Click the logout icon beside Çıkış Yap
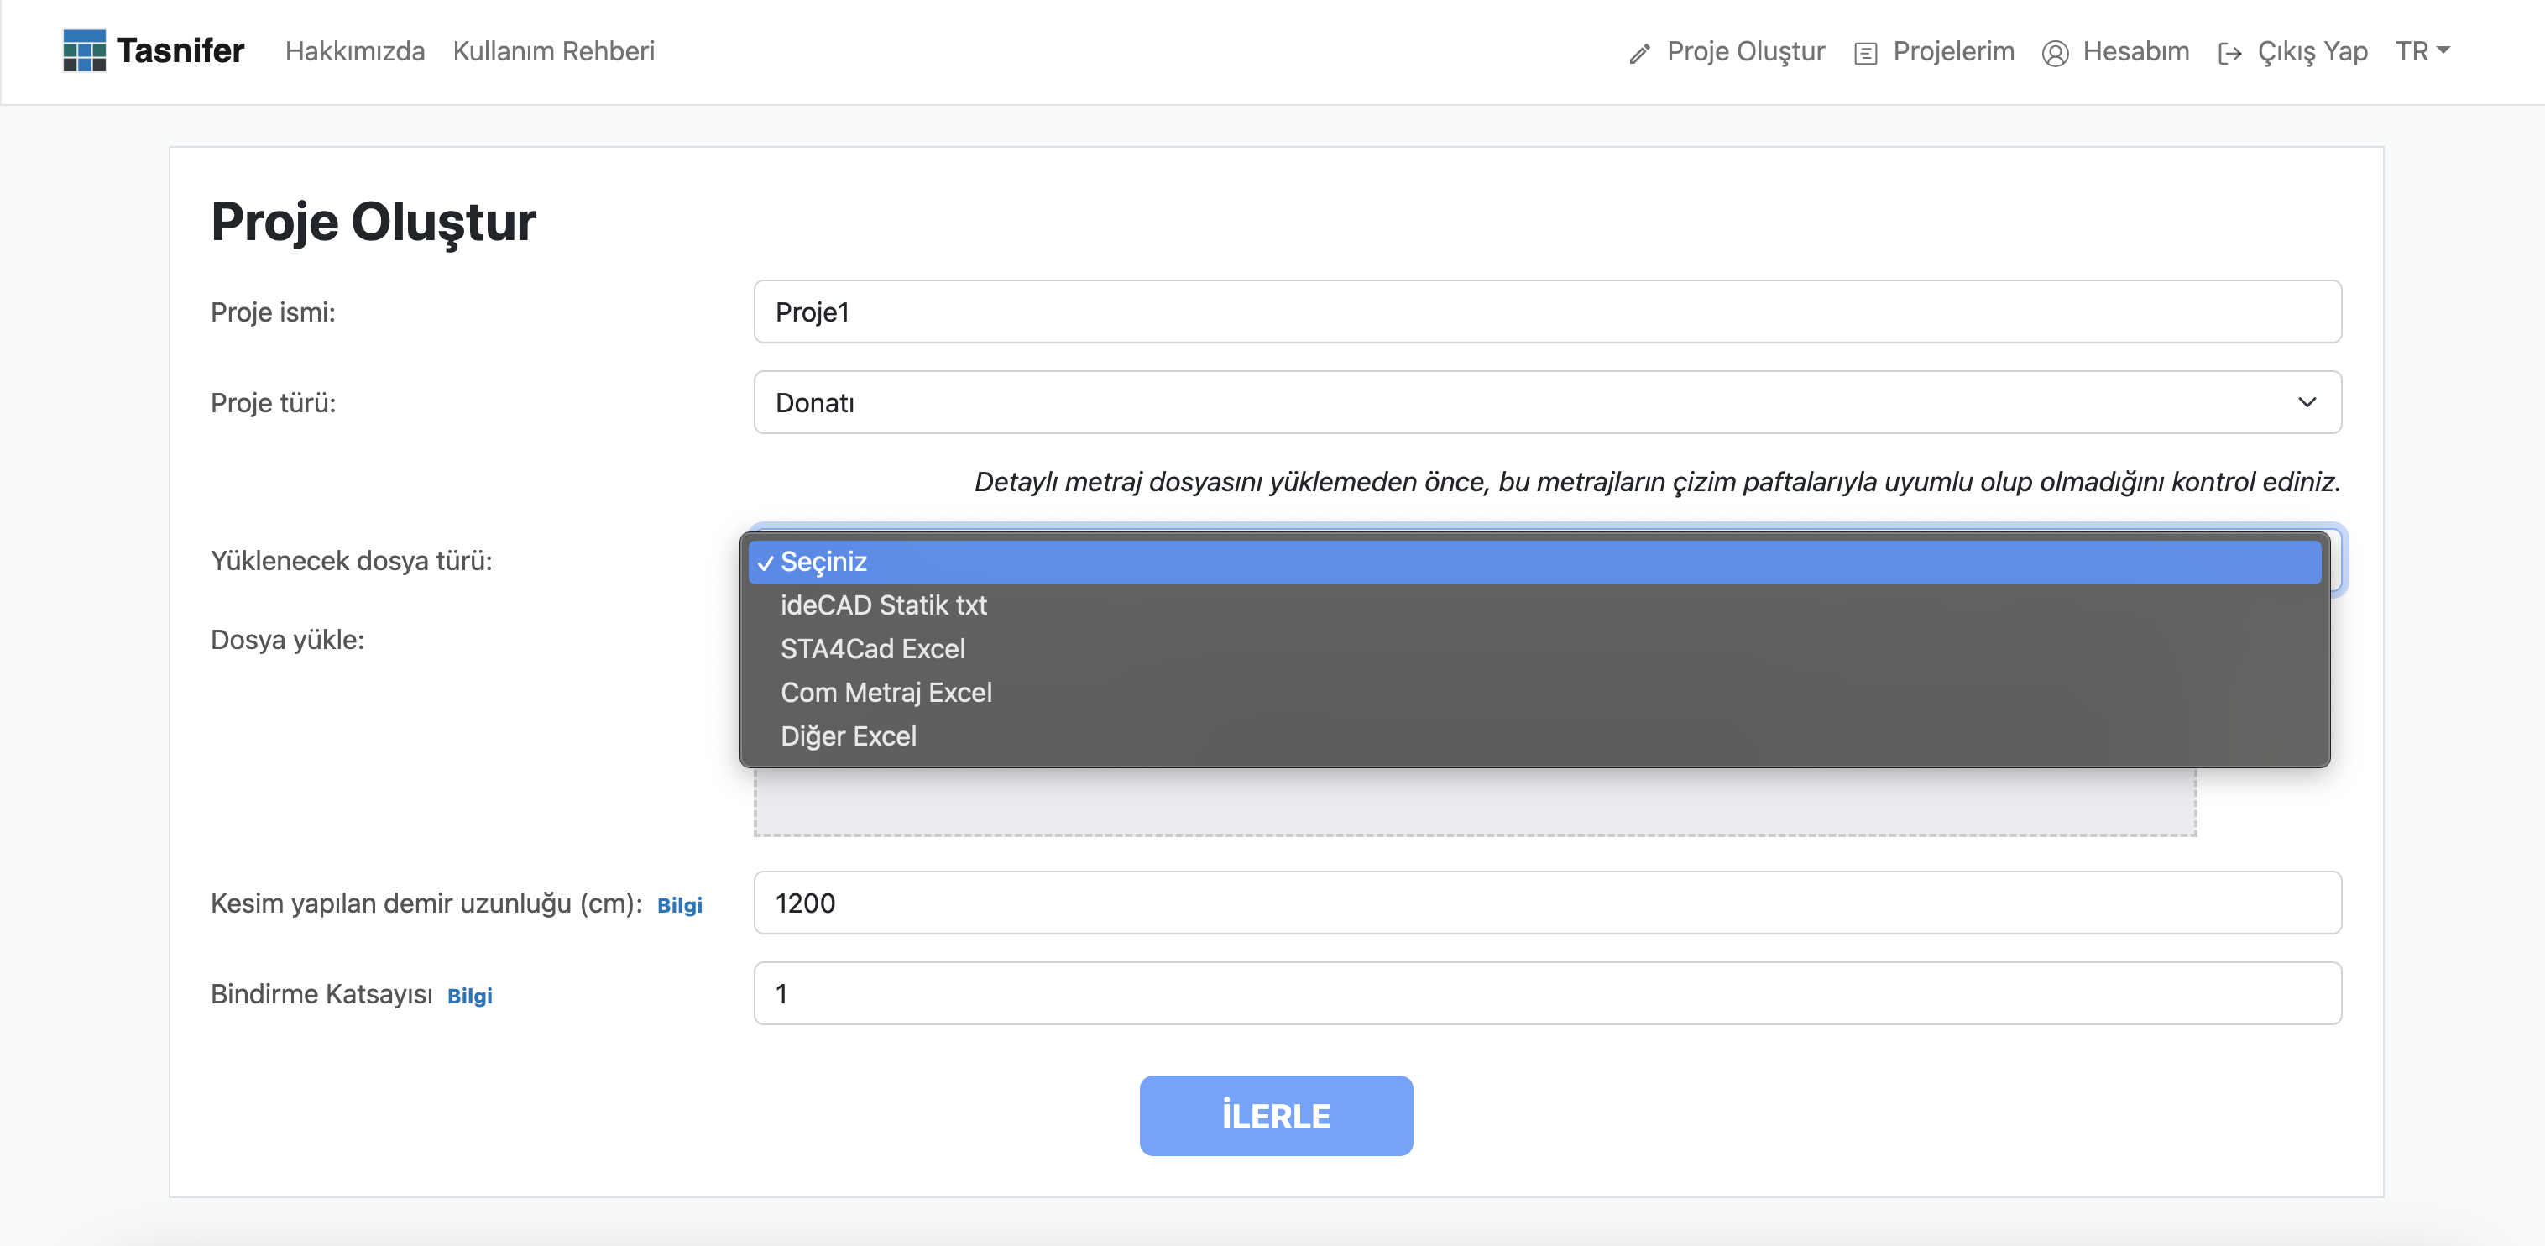This screenshot has width=2545, height=1246. [x=2230, y=54]
